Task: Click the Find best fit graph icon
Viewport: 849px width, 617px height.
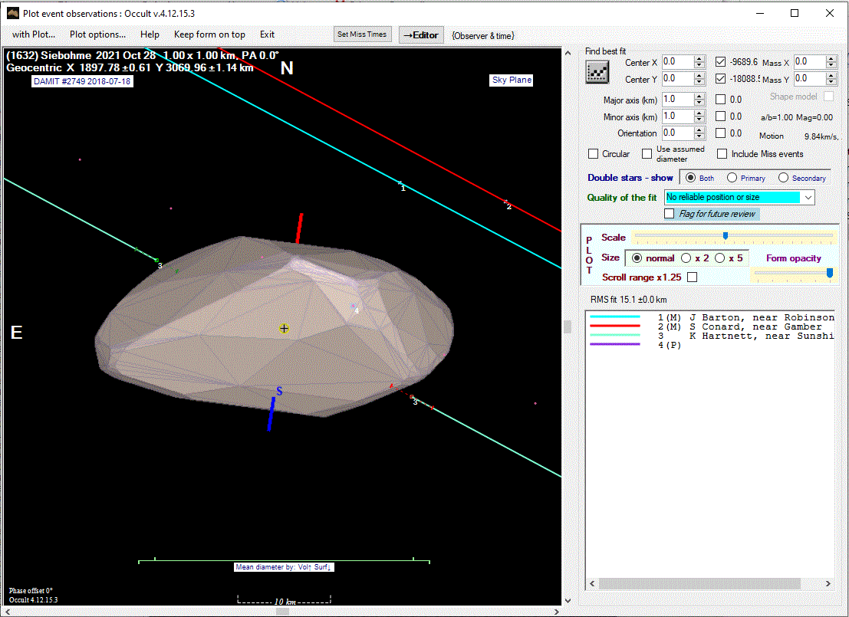Action: [597, 72]
